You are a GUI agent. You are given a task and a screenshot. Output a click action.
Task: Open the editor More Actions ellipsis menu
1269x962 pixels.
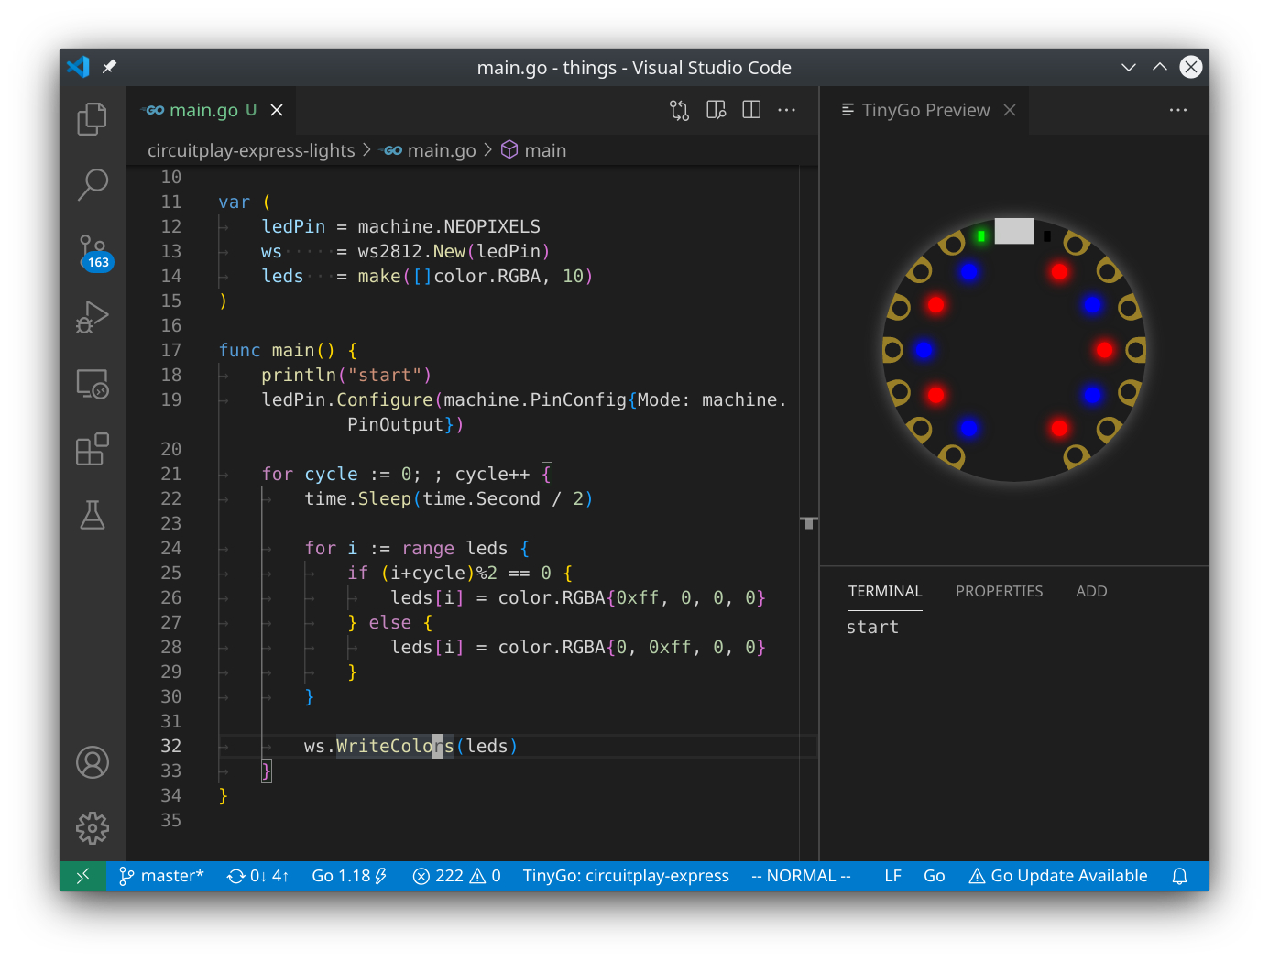coord(786,109)
